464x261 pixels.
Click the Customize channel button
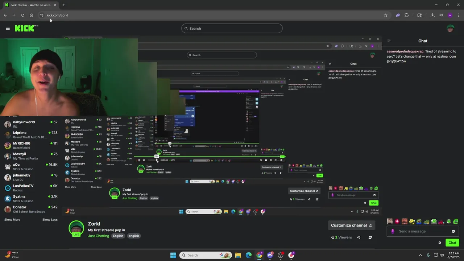coord(351,225)
